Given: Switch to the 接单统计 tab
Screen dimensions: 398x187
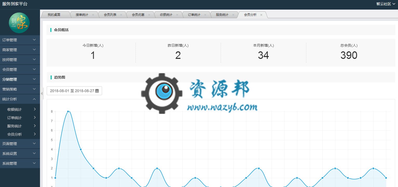Looking at the screenshot, I should 82,15.
